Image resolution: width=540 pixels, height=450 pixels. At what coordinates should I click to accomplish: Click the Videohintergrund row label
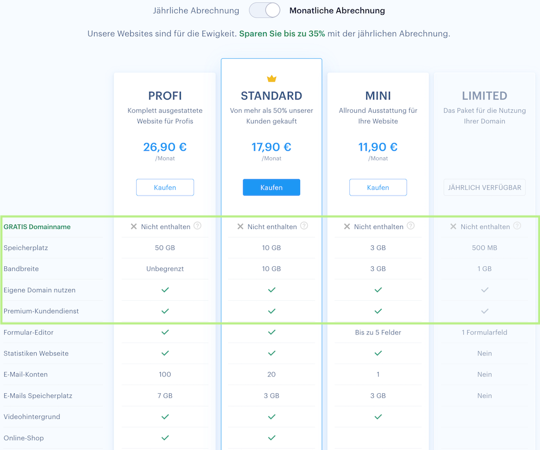pos(32,417)
